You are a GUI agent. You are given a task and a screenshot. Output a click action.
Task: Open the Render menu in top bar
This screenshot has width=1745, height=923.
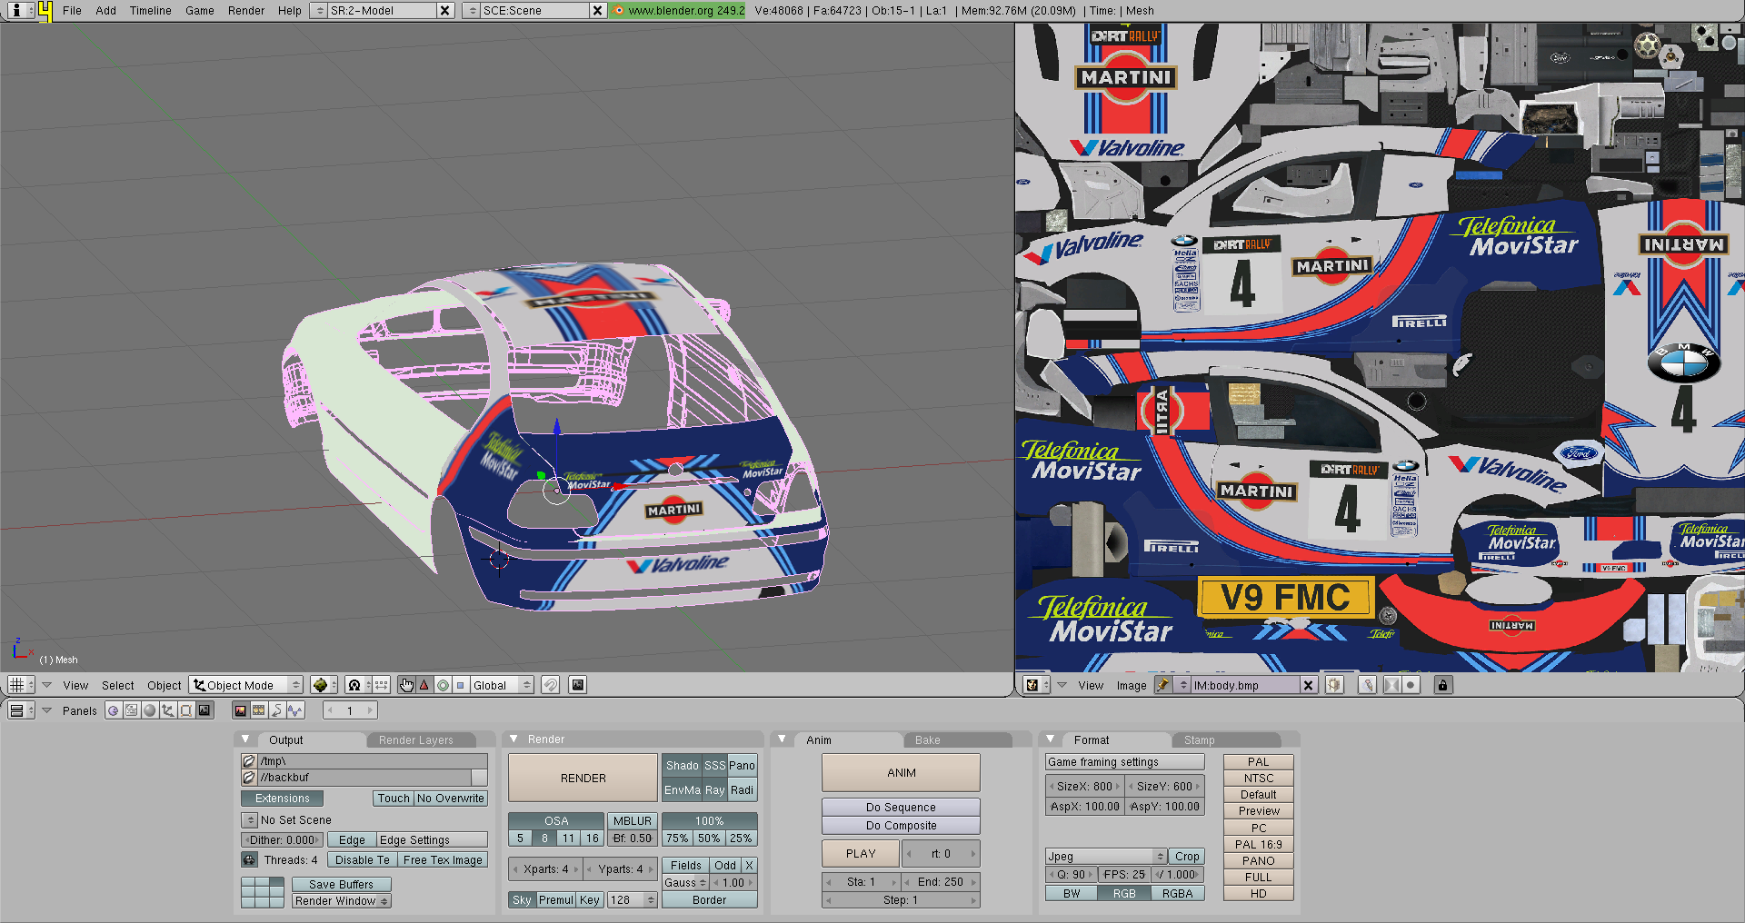coord(246,11)
